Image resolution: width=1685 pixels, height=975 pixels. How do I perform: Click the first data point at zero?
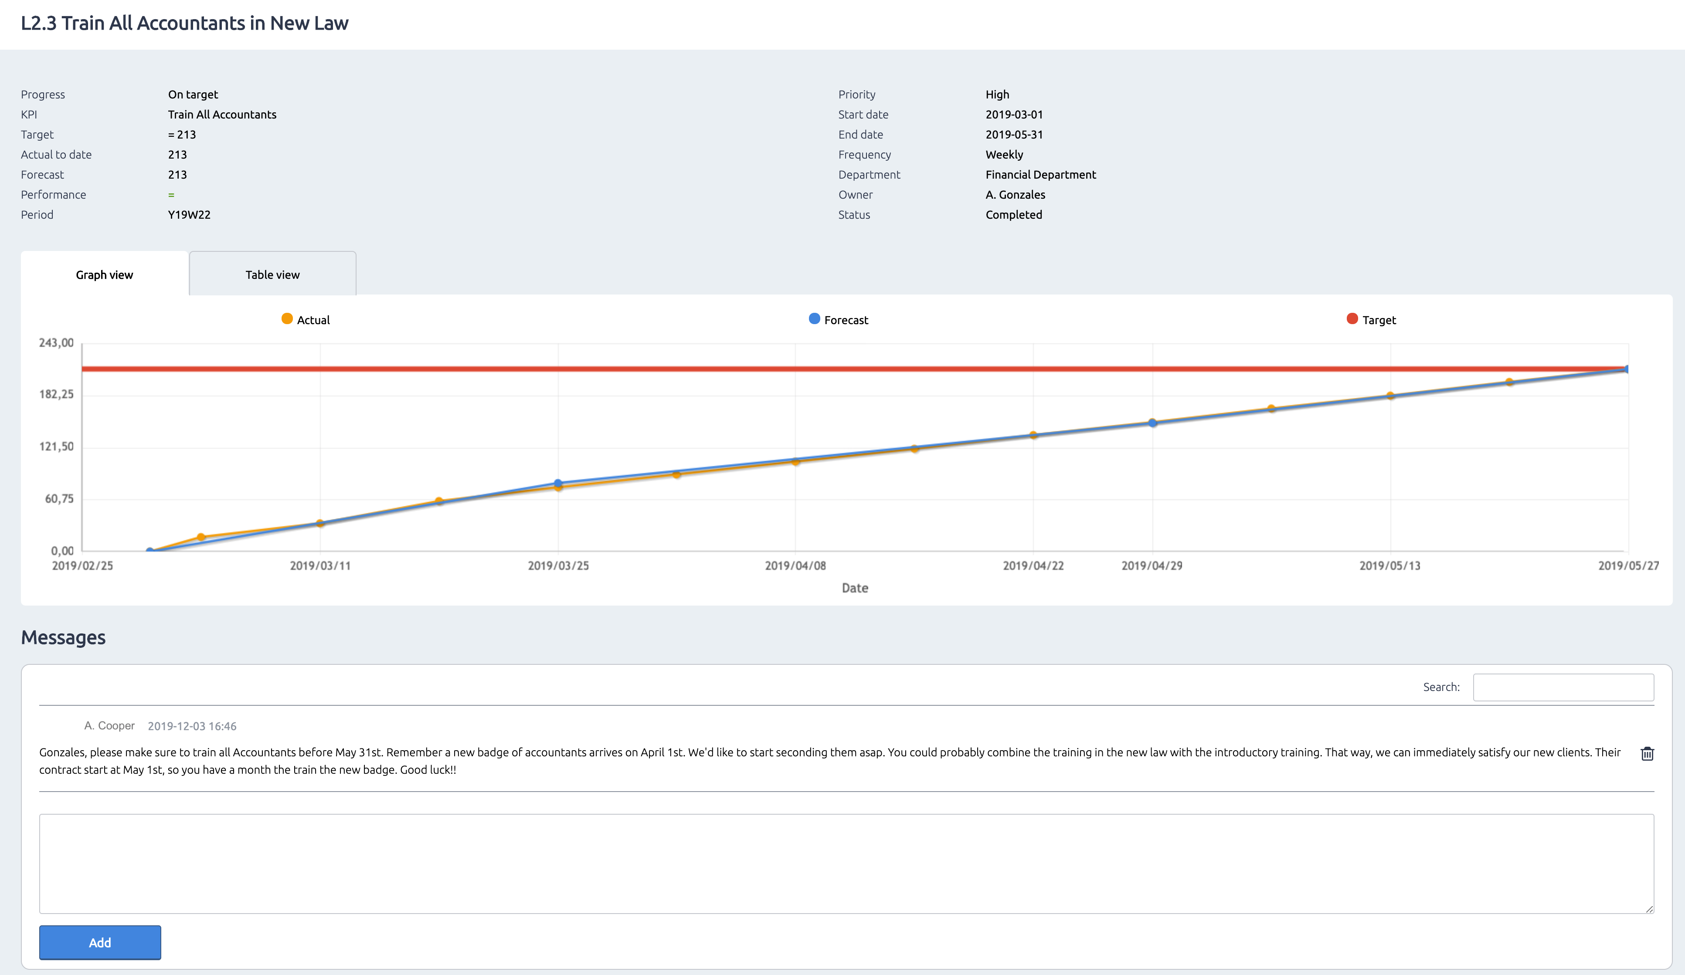click(x=150, y=551)
